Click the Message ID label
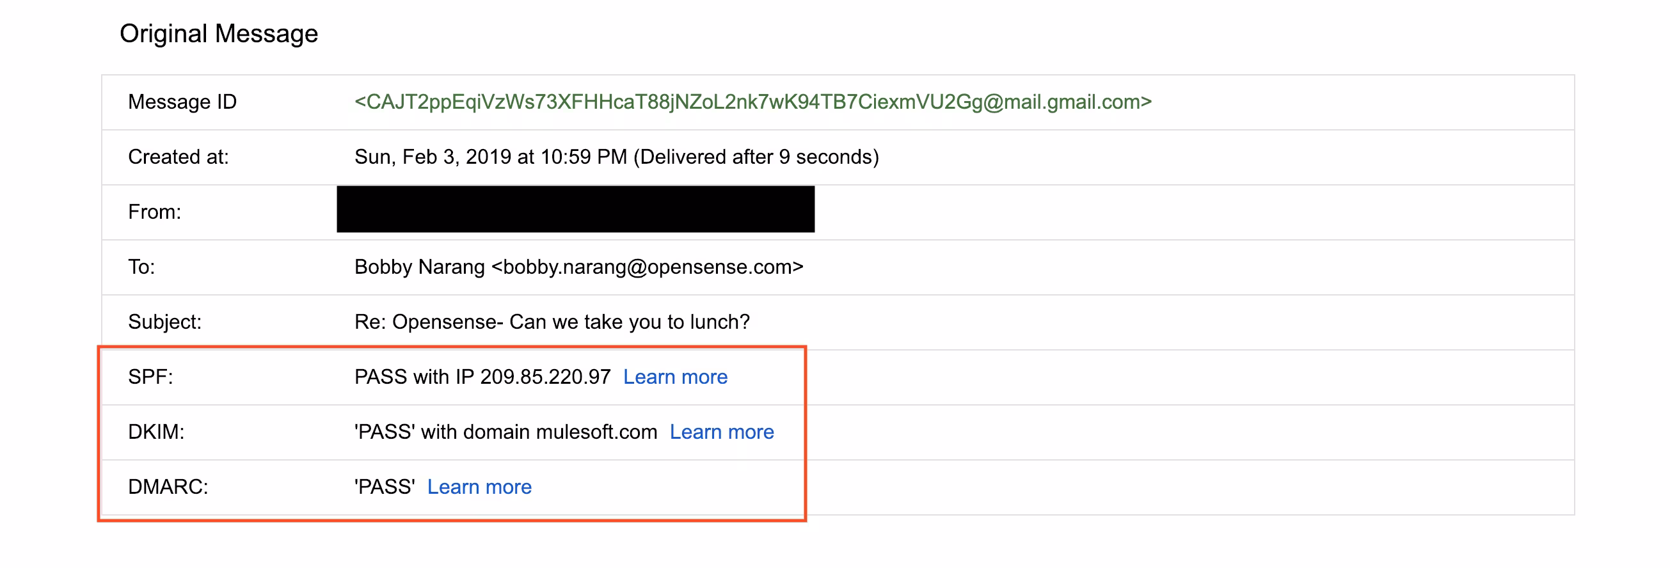This screenshot has width=1670, height=568. click(x=182, y=102)
